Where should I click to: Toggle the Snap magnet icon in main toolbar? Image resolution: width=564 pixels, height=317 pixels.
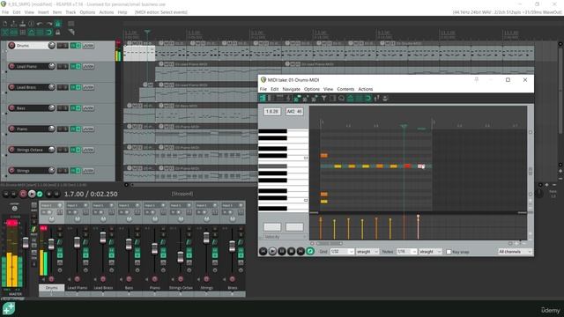point(49,33)
